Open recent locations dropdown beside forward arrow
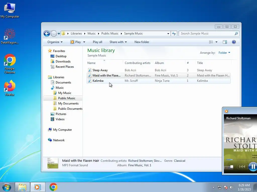The image size is (257, 192). point(59,34)
